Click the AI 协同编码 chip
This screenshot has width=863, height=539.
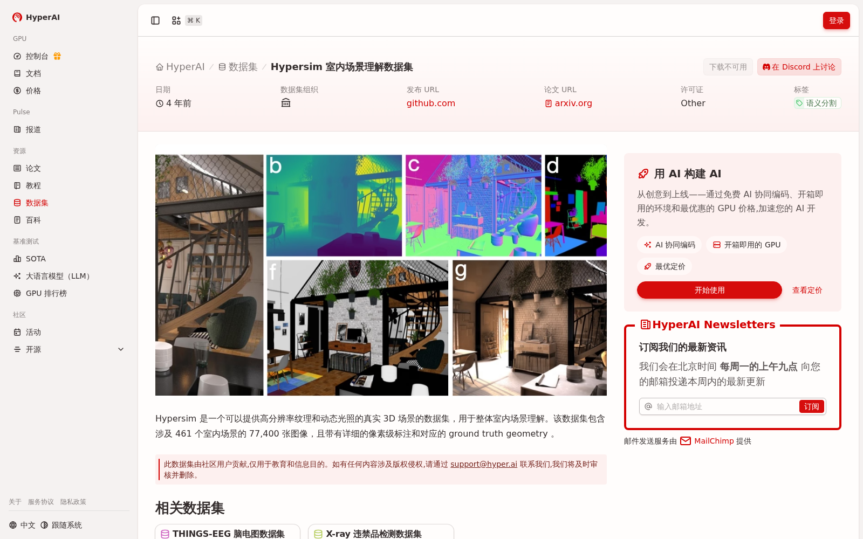(x=669, y=245)
